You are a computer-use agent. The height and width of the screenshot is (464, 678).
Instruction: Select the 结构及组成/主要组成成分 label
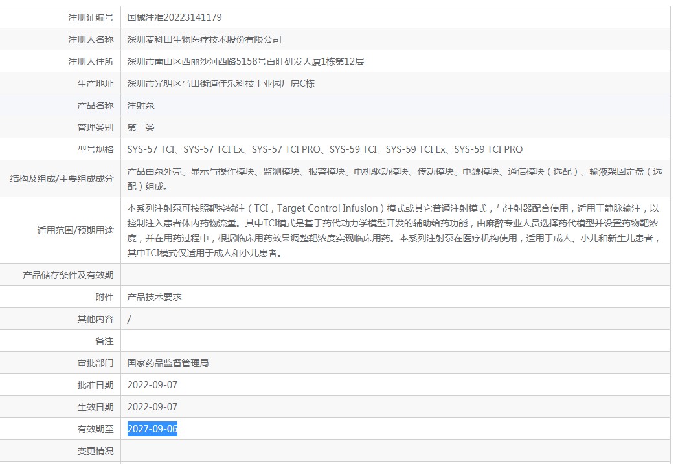62,179
